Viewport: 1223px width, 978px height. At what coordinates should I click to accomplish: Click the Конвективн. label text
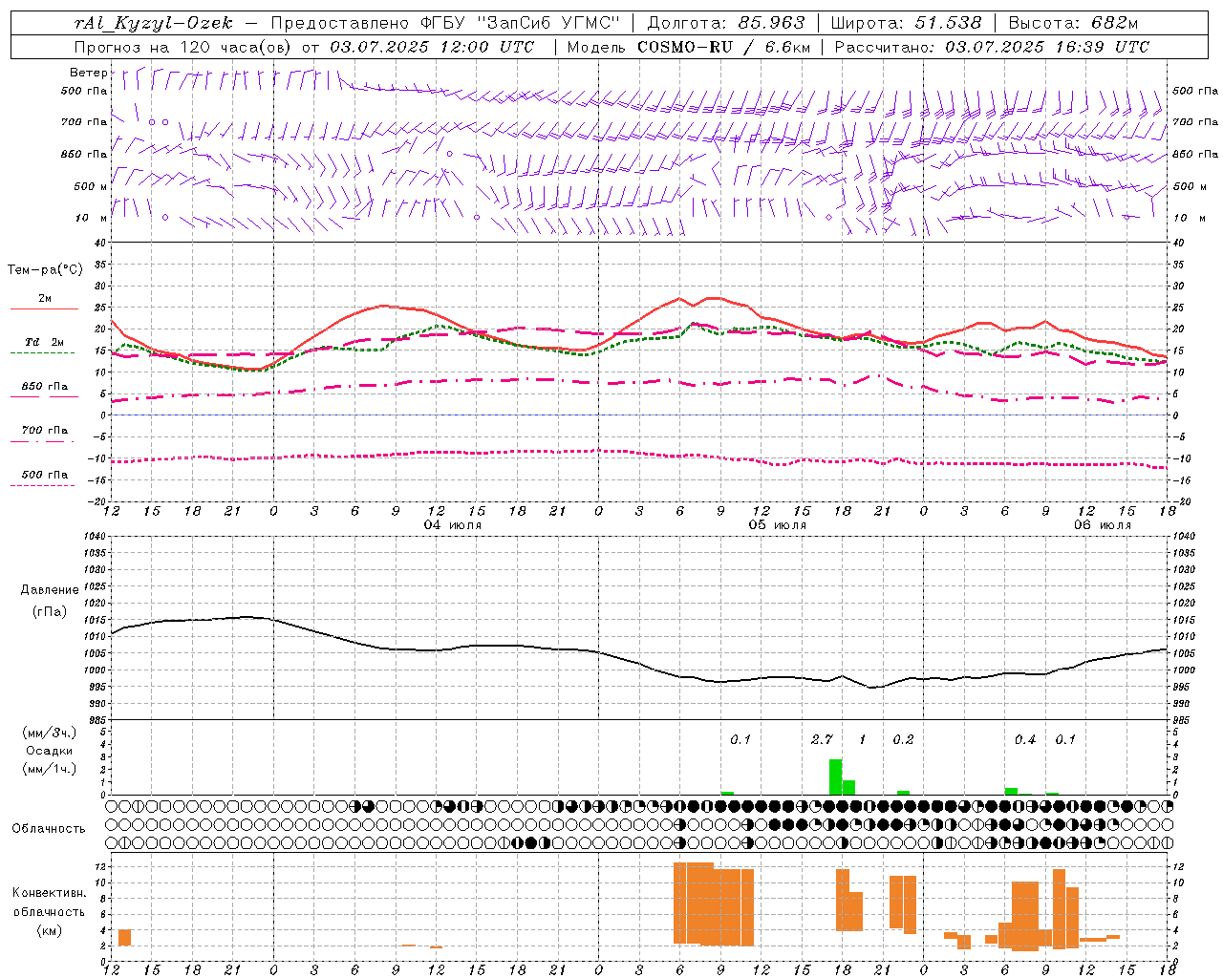(49, 893)
